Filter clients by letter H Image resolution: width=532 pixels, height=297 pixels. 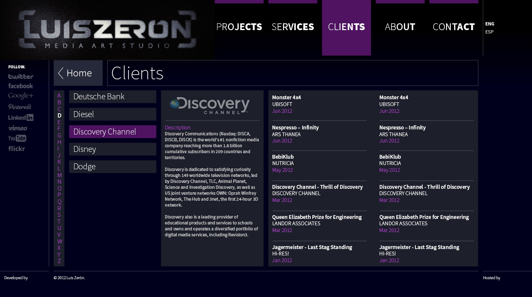[x=59, y=142]
